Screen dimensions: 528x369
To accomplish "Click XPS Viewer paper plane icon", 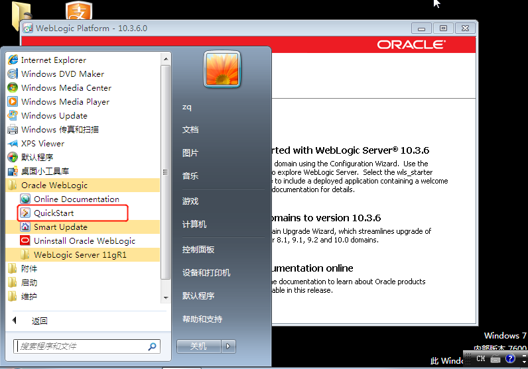I will [x=13, y=143].
